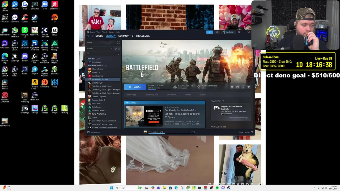Select Ubisoft Connect desktop icon
The height and width of the screenshot is (191, 340).
click(x=5, y=71)
